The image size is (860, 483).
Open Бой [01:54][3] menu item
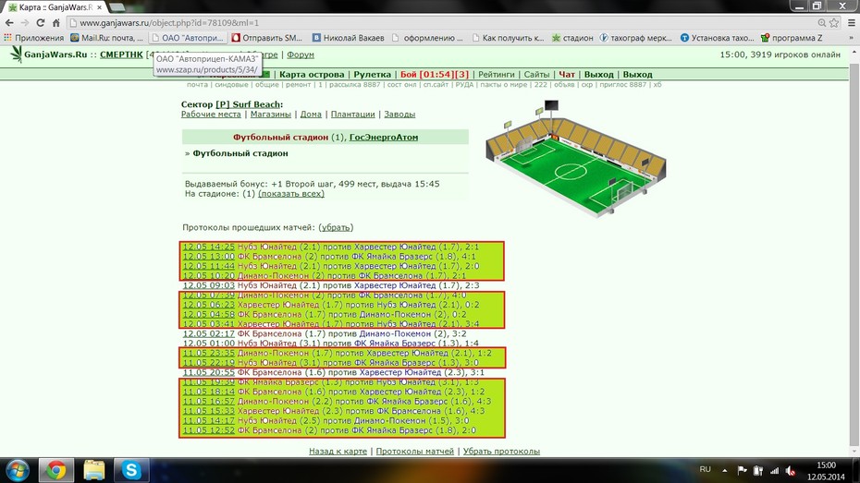[x=435, y=75]
